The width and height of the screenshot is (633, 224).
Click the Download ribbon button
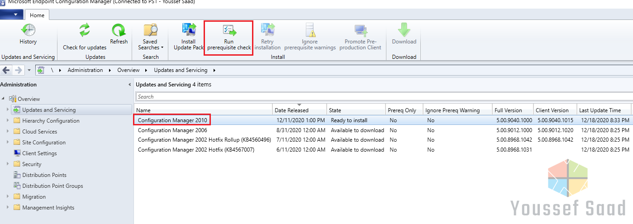pyautogui.click(x=404, y=34)
